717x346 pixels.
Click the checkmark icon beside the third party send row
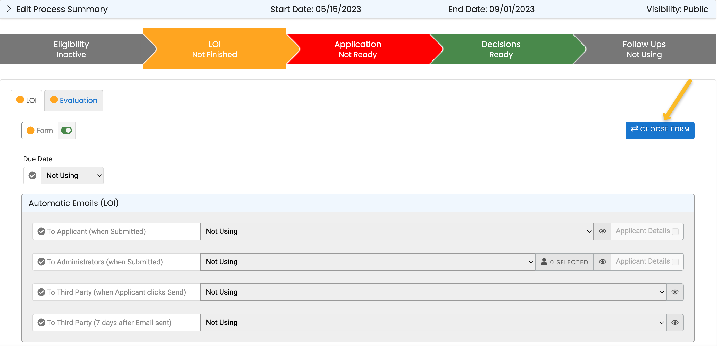point(41,292)
